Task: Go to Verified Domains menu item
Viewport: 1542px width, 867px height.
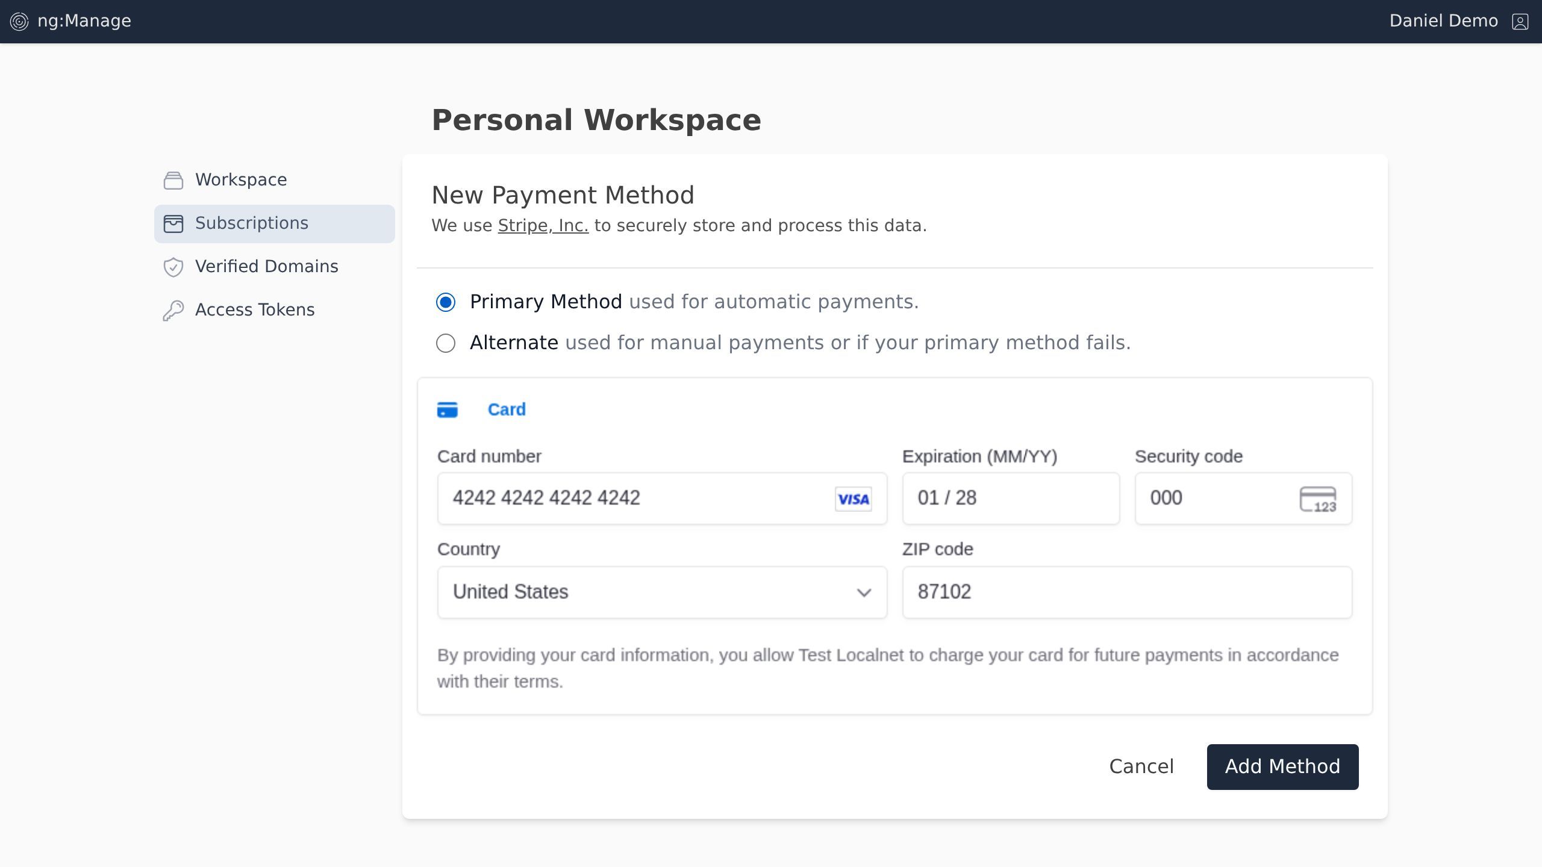Action: [266, 267]
